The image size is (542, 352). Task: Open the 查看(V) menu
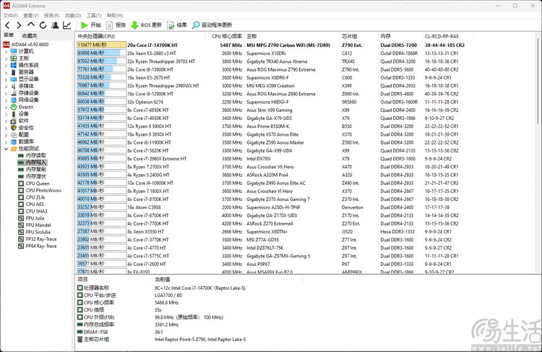pos(31,16)
